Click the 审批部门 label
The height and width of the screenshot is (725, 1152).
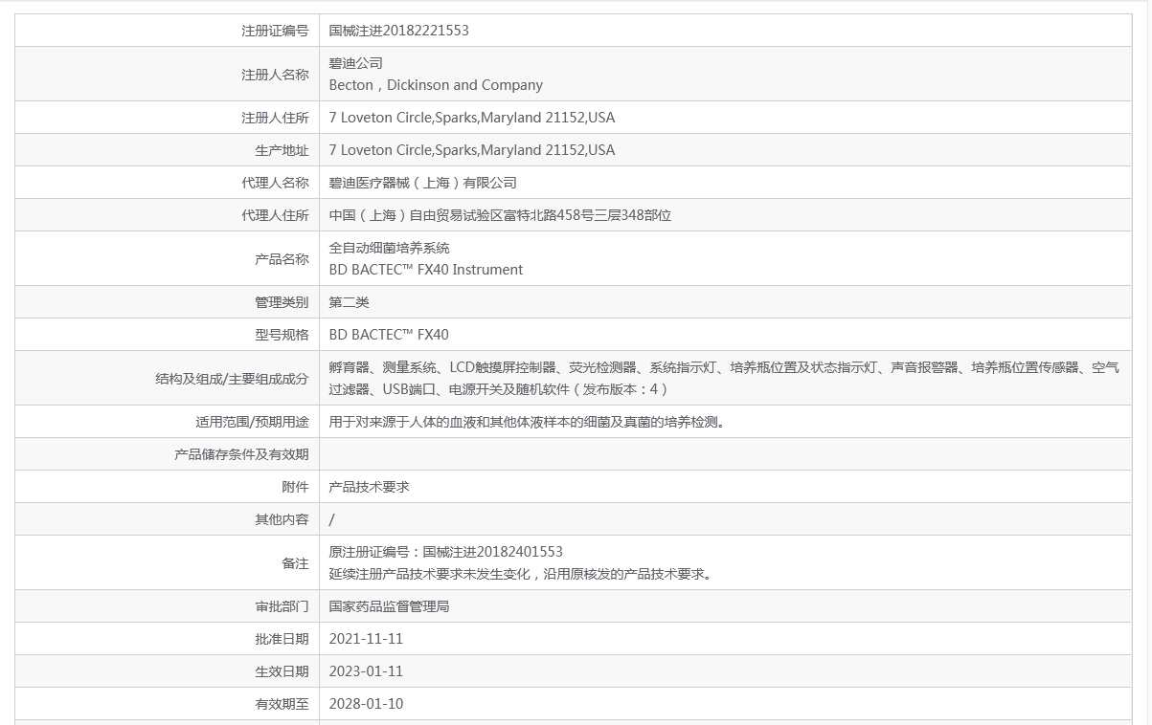point(282,606)
